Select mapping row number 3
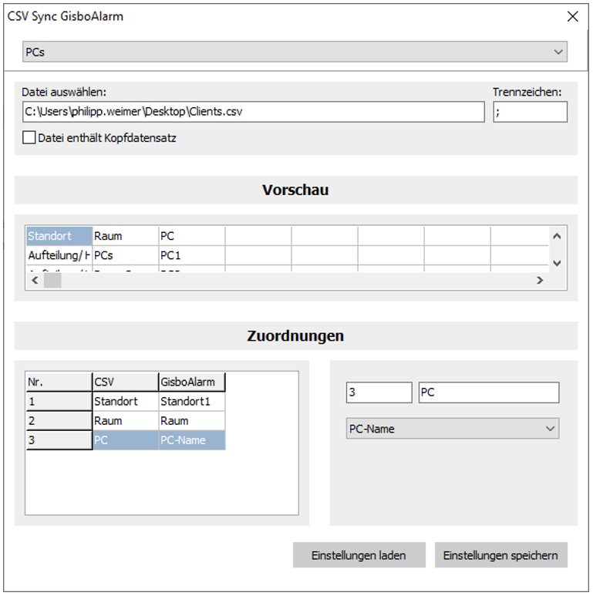The image size is (593, 596). (59, 440)
